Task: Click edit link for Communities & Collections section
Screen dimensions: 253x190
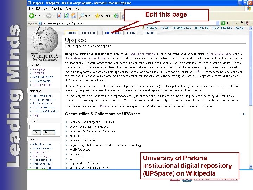Action: coord(243,114)
